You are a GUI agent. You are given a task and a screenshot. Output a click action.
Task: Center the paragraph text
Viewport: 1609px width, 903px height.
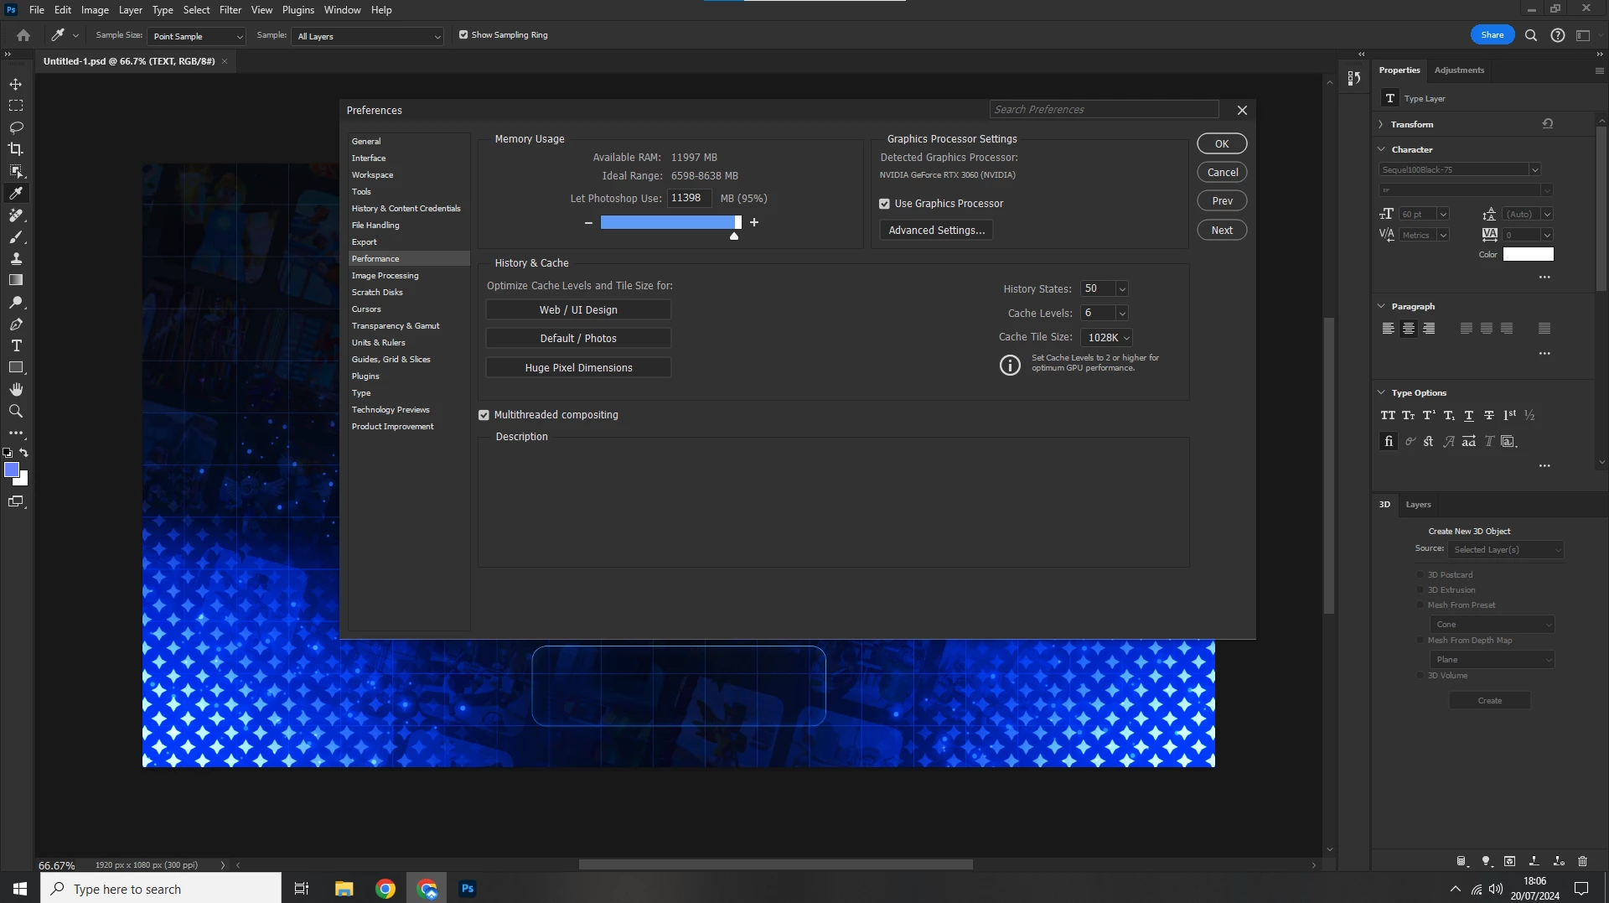1409,329
